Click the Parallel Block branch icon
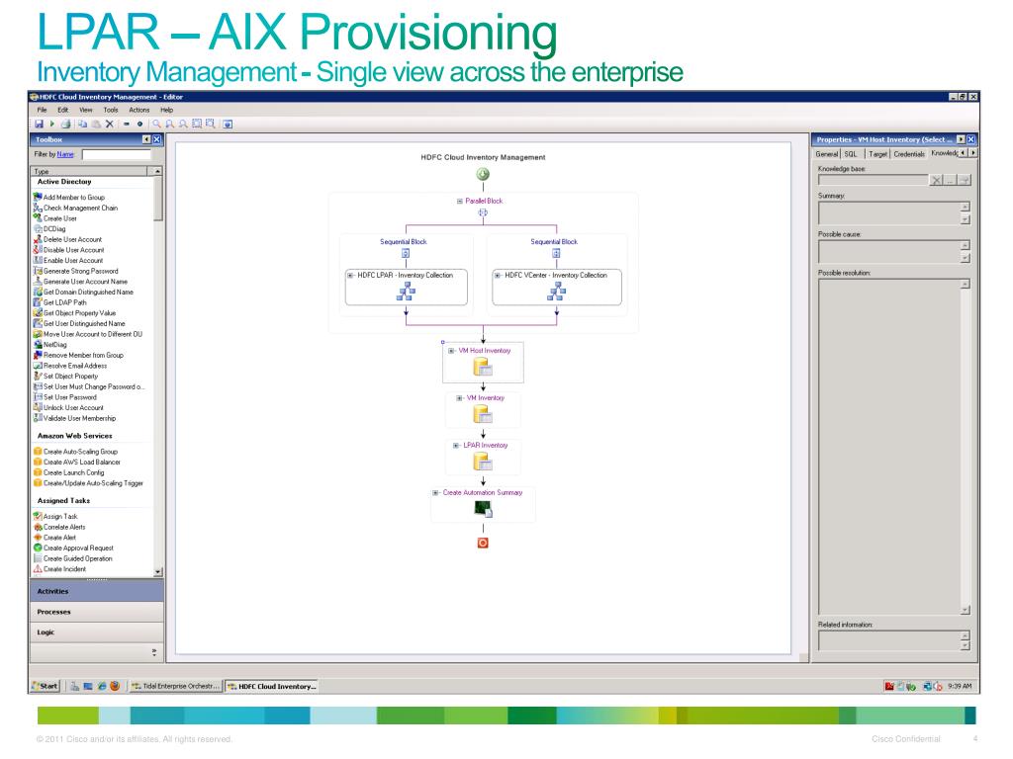1013x759 pixels. pyautogui.click(x=483, y=212)
